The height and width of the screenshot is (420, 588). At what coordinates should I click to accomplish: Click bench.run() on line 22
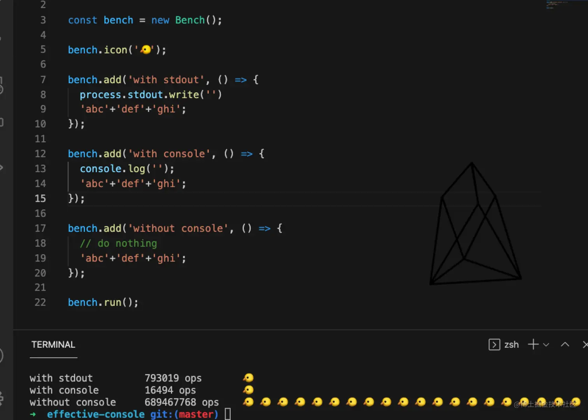point(103,302)
